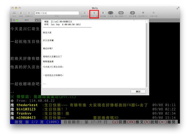Viewport: 190px width, 138px height.
Task: Click the dialog's vertical scrollbar
Action: [x=147, y=55]
